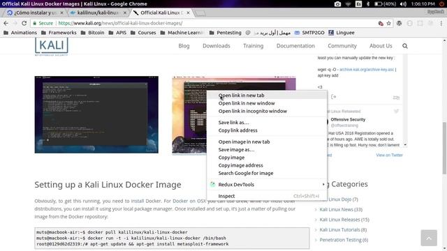The width and height of the screenshot is (447, 251).
Task: Open the Kali Linux Releases (15) category
Action: 344,220
